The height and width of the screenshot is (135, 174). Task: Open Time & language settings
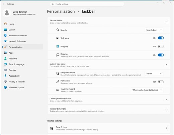coord(16,64)
